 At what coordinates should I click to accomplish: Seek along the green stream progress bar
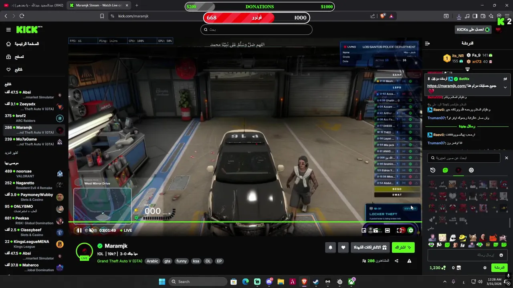(x=245, y=222)
